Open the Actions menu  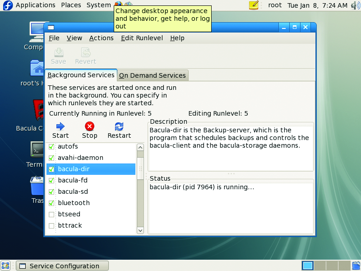click(x=101, y=38)
